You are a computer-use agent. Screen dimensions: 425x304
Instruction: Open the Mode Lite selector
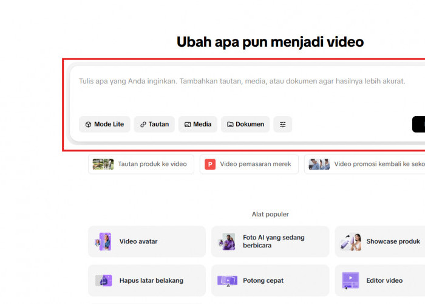(104, 124)
